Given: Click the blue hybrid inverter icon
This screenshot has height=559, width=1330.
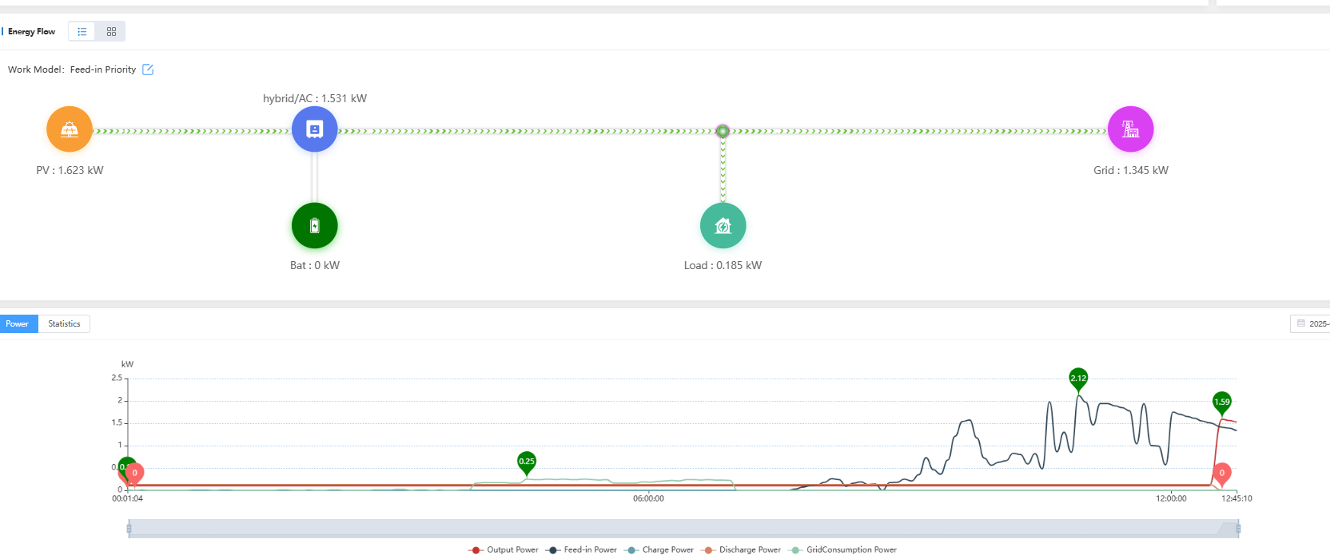Looking at the screenshot, I should tap(314, 129).
